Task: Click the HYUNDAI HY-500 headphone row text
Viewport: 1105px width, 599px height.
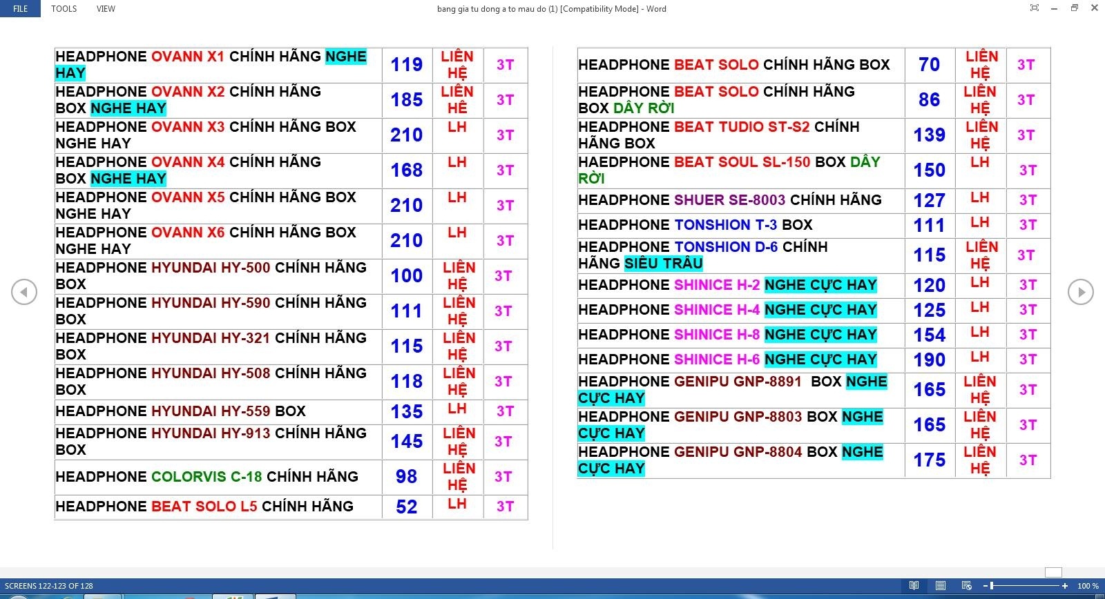Action: point(211,276)
